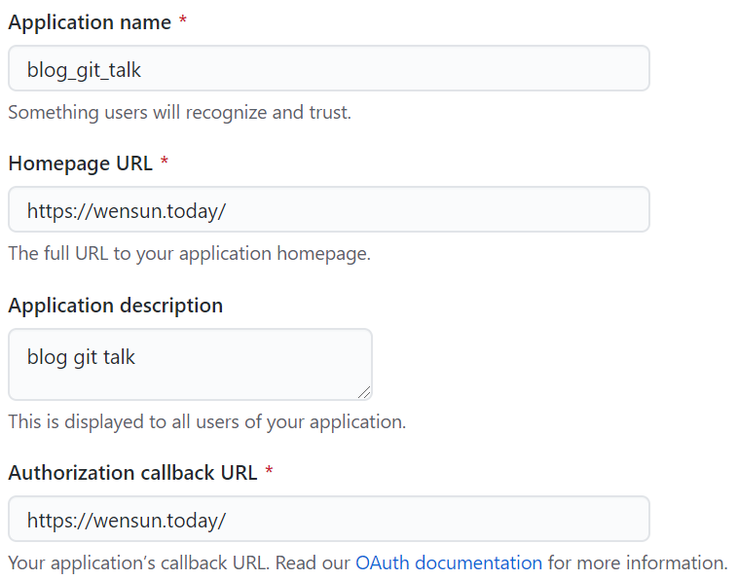Click the asterisk after Authorization callback URL
738x580 pixels.
tap(269, 473)
